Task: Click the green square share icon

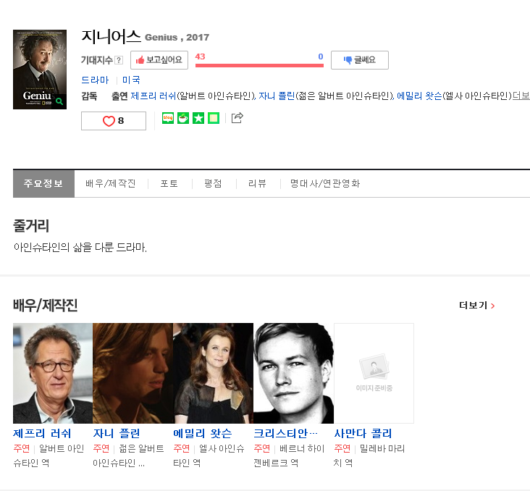Action: [214, 118]
